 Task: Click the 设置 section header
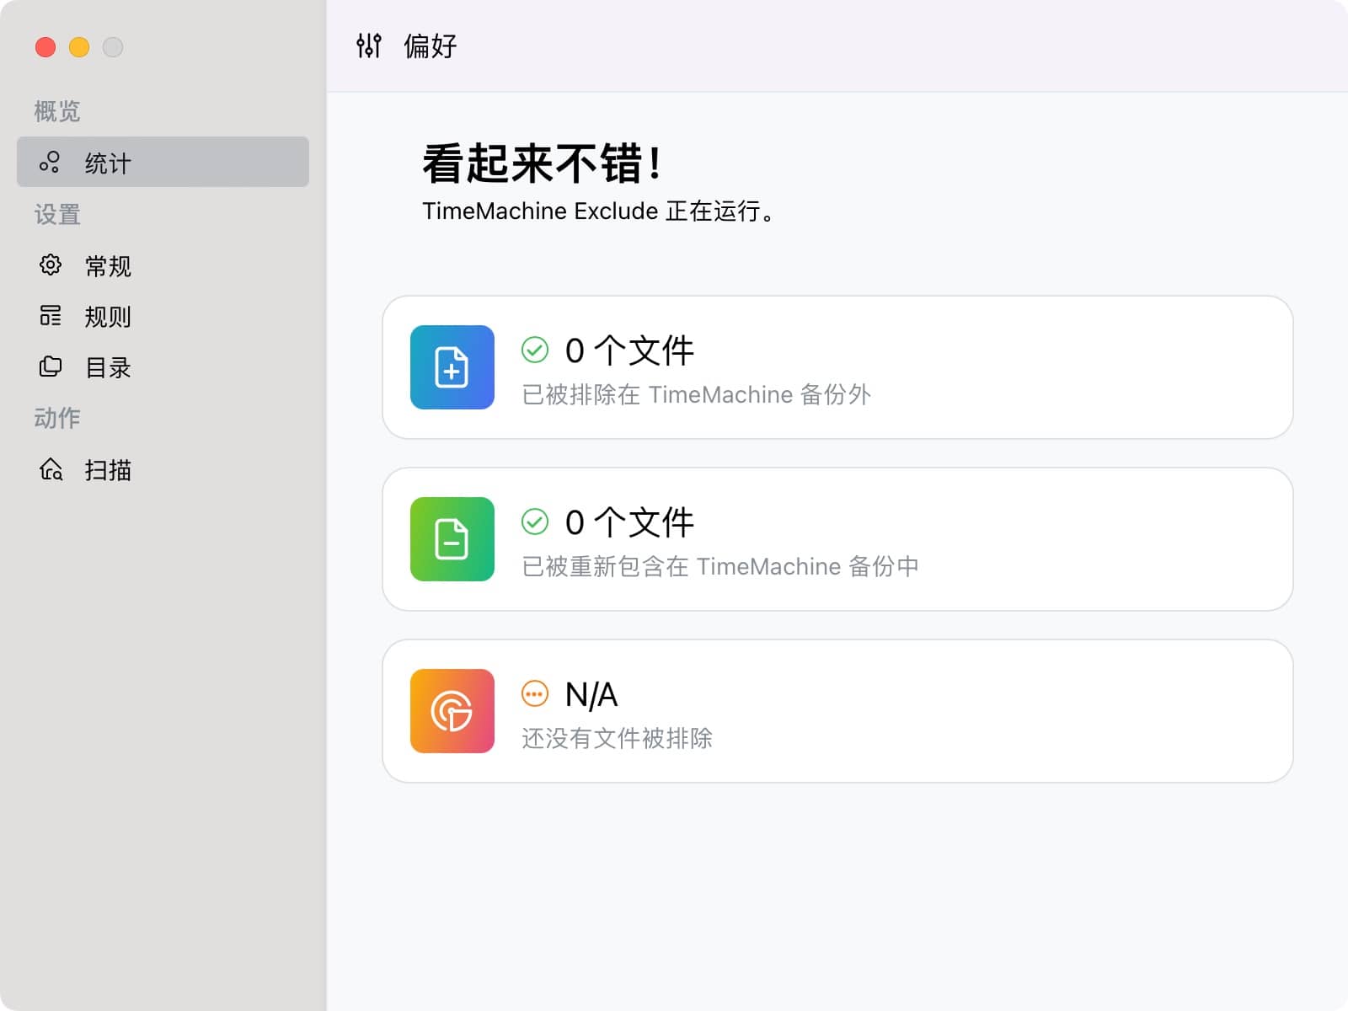[x=57, y=214]
